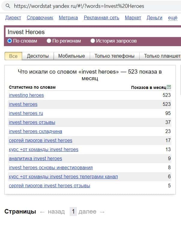Select the Все tab
181x225 pixels.
[13, 56]
